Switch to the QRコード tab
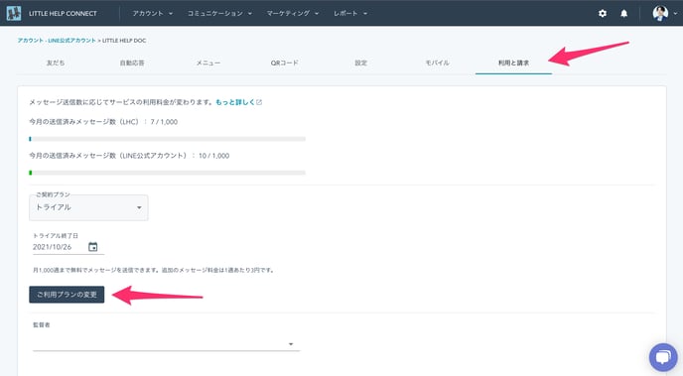 [285, 63]
